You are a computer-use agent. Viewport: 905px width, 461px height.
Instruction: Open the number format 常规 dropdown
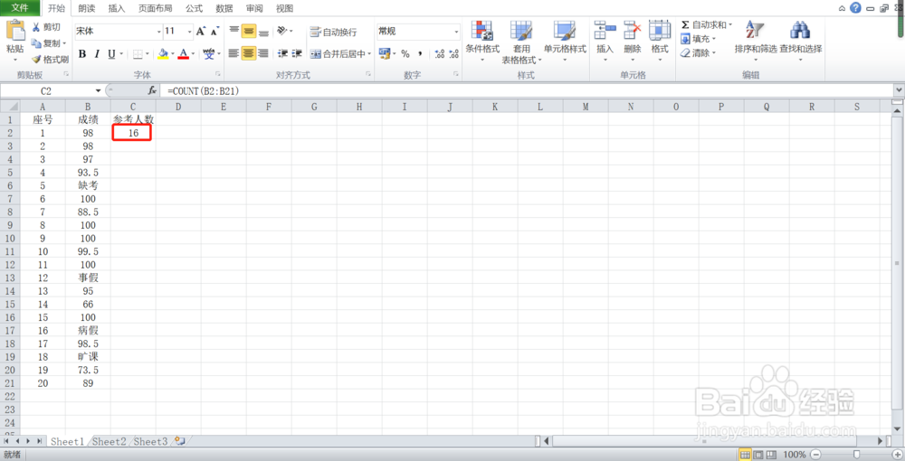point(456,31)
